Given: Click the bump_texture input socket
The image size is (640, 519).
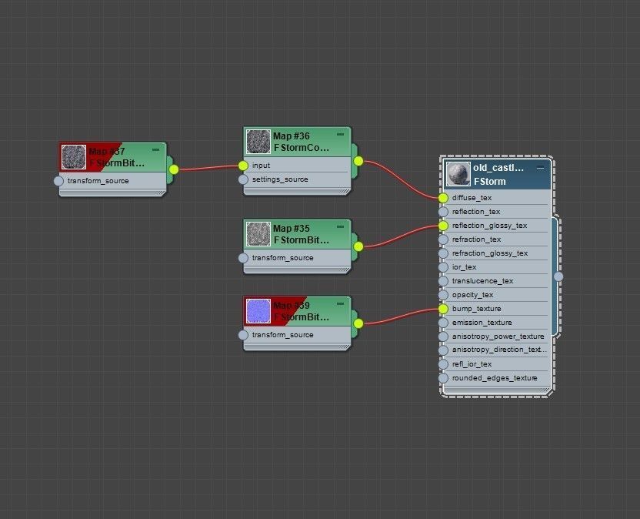Looking at the screenshot, I should pos(443,309).
